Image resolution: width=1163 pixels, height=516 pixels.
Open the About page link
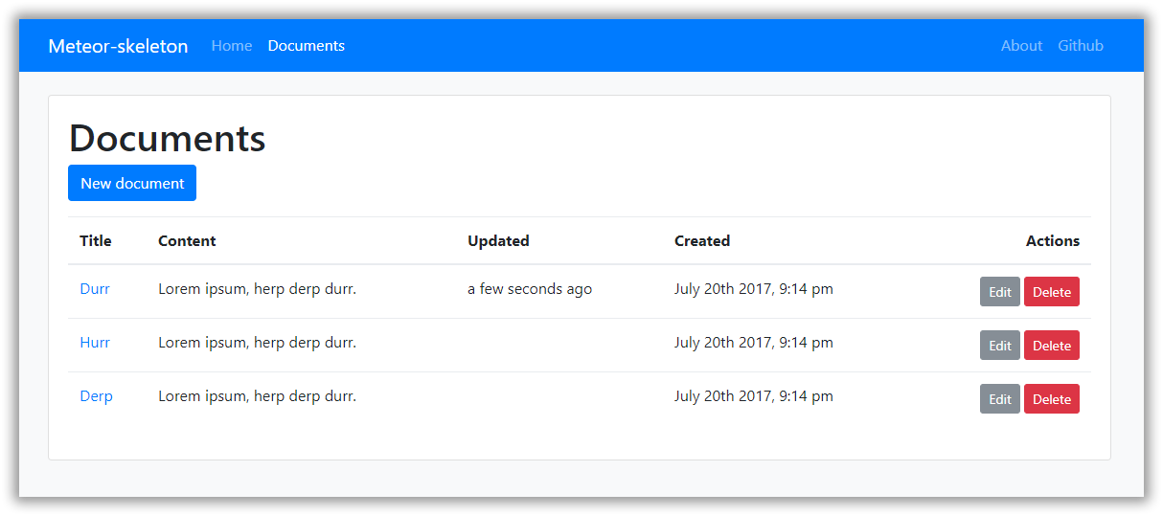coord(1021,46)
